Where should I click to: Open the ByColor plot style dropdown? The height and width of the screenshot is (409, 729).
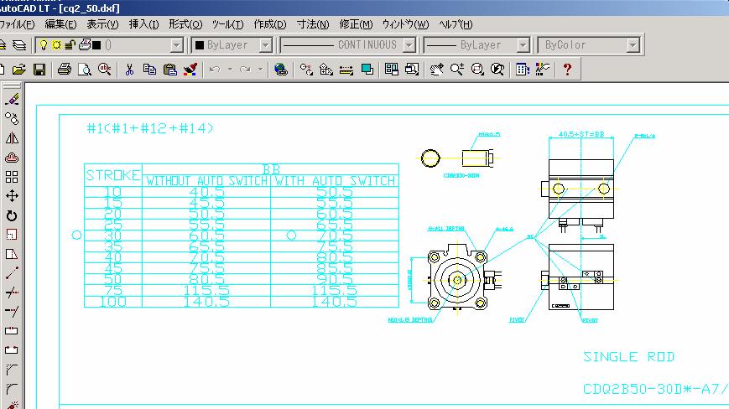[x=635, y=45]
